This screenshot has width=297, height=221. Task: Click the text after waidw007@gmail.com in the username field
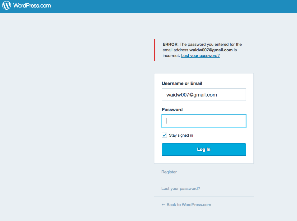tap(230, 95)
